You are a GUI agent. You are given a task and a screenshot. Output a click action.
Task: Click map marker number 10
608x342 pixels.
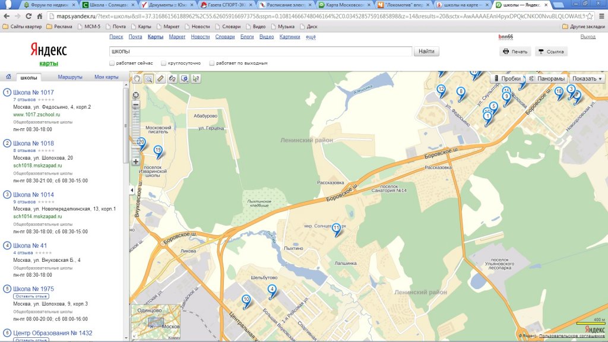click(x=246, y=301)
